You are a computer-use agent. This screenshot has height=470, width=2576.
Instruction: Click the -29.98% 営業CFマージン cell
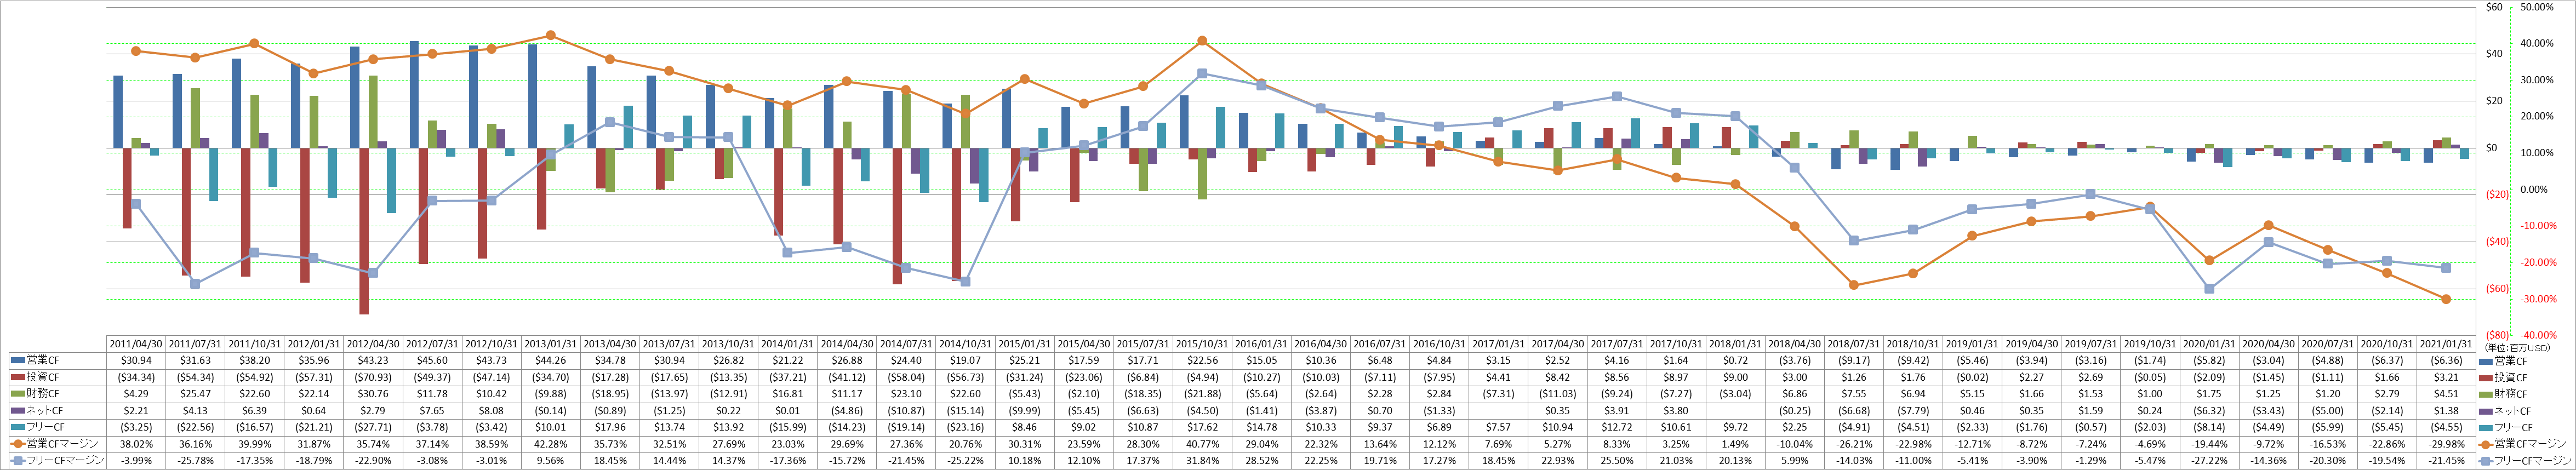click(x=2446, y=444)
